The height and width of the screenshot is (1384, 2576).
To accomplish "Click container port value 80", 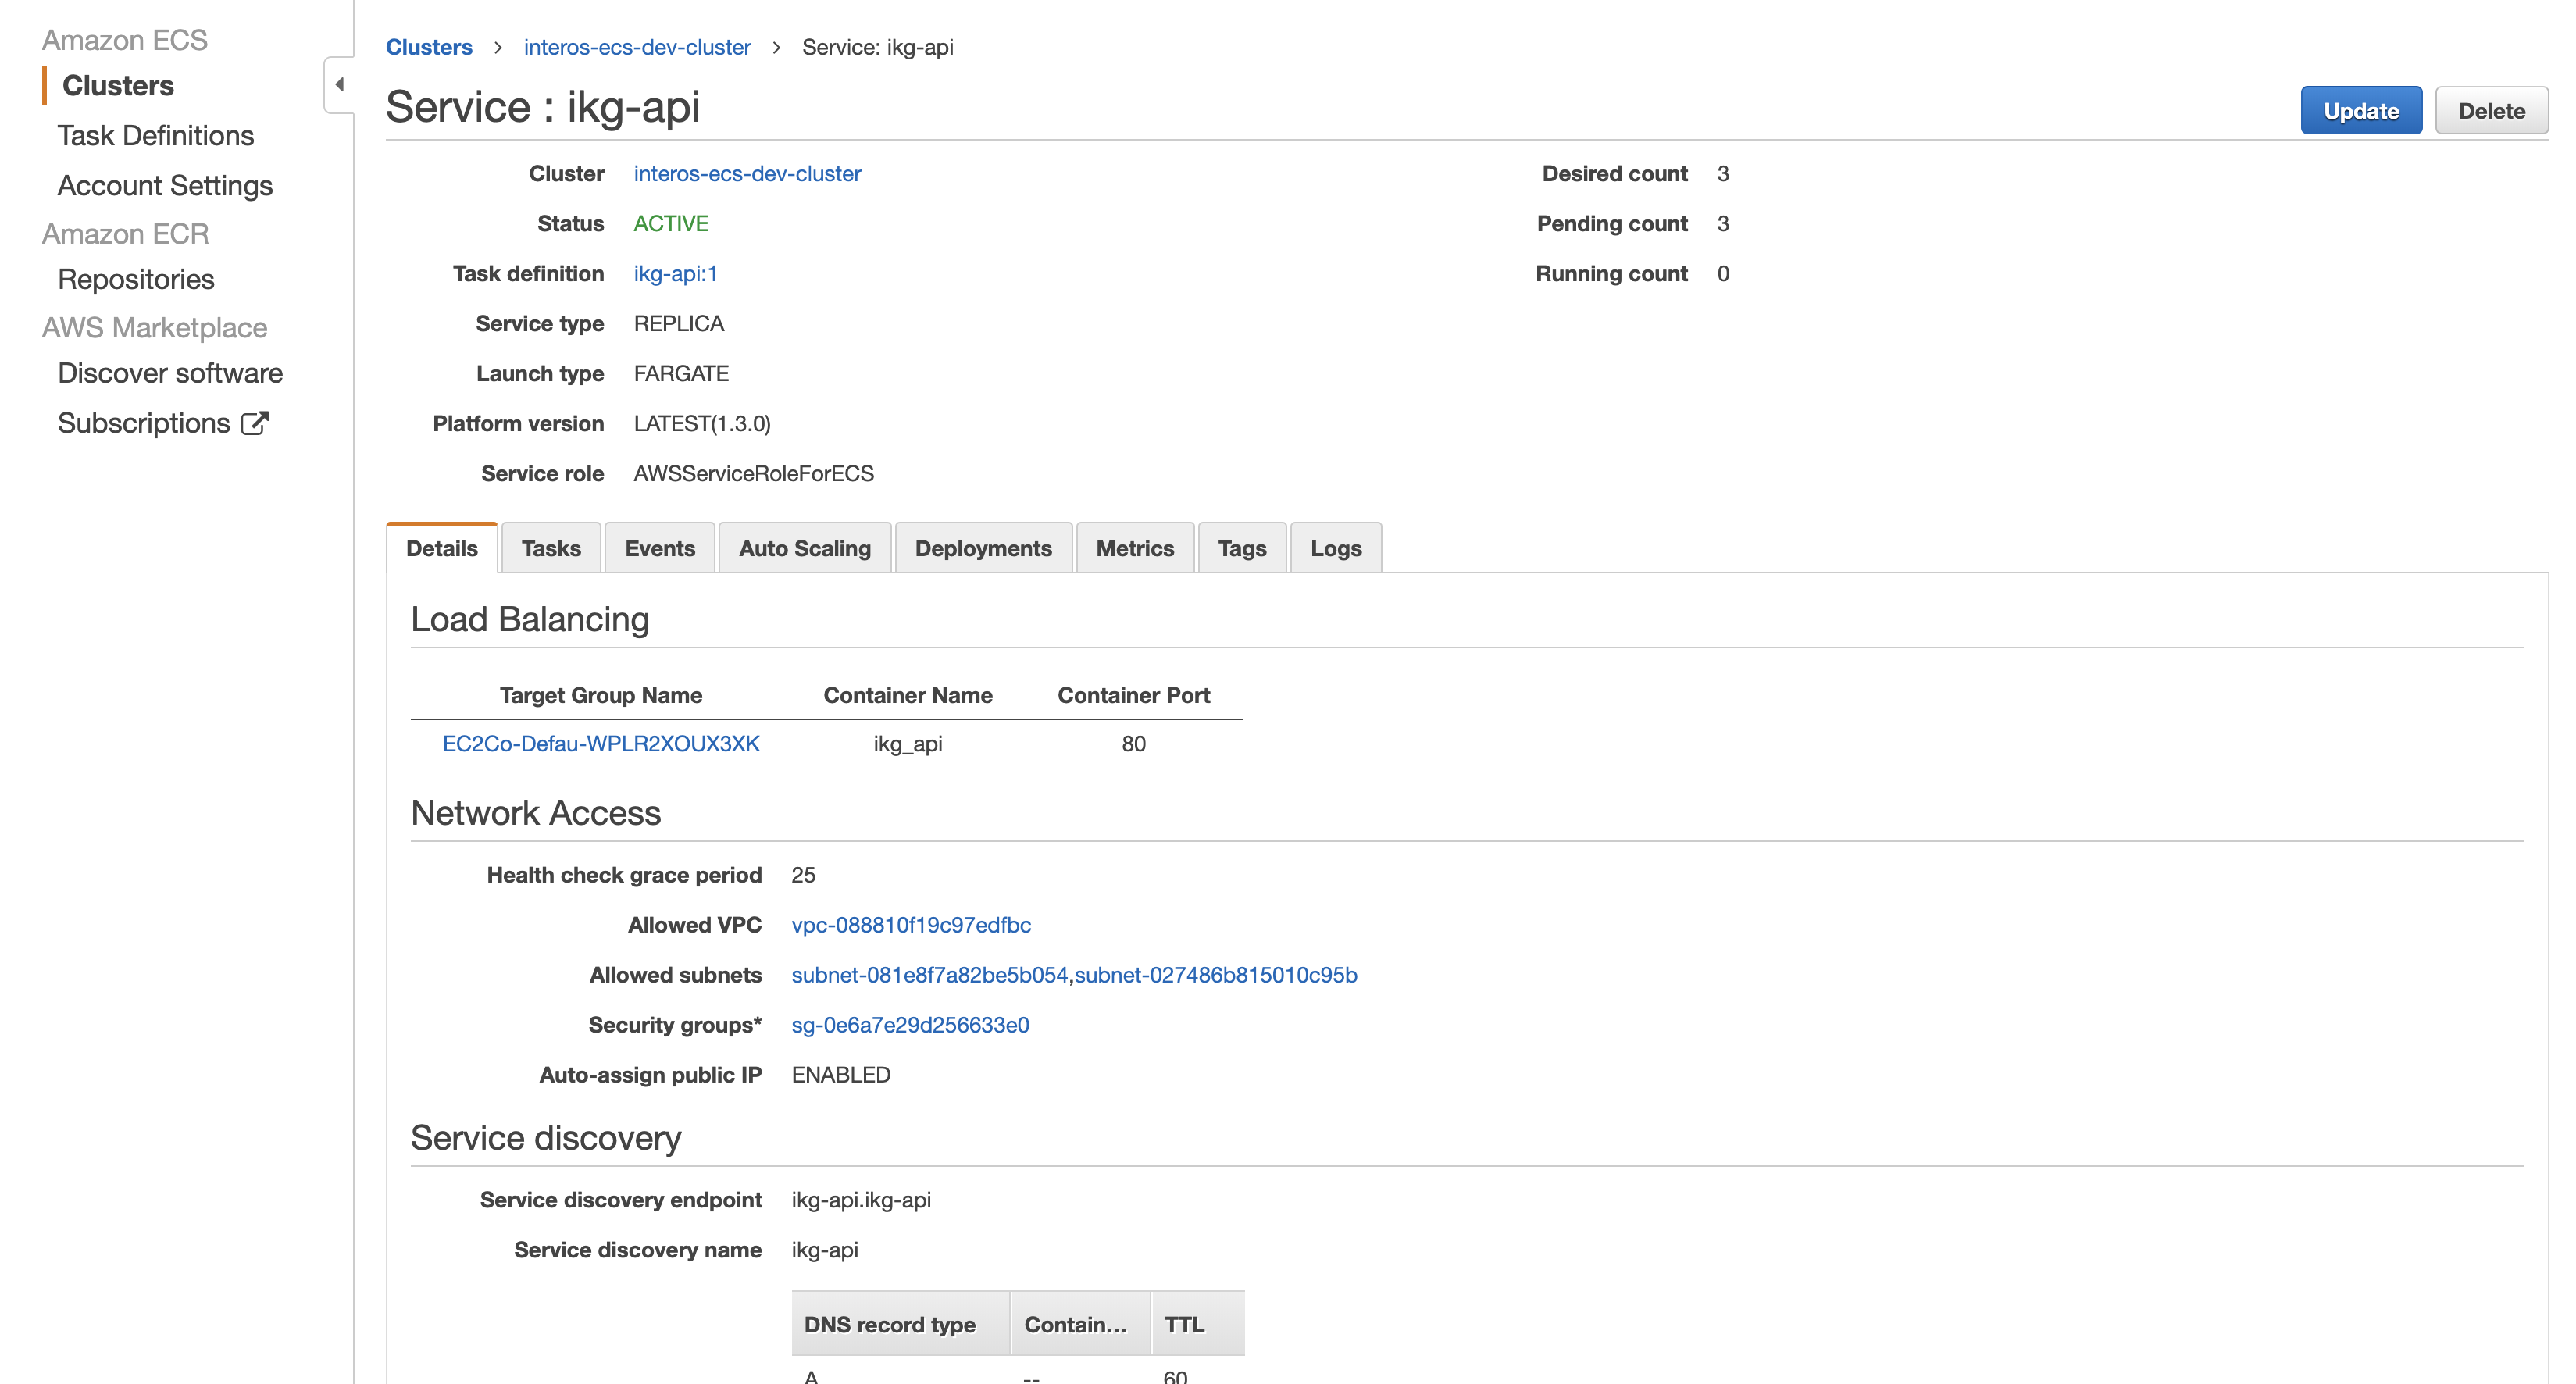I will click(x=1133, y=744).
